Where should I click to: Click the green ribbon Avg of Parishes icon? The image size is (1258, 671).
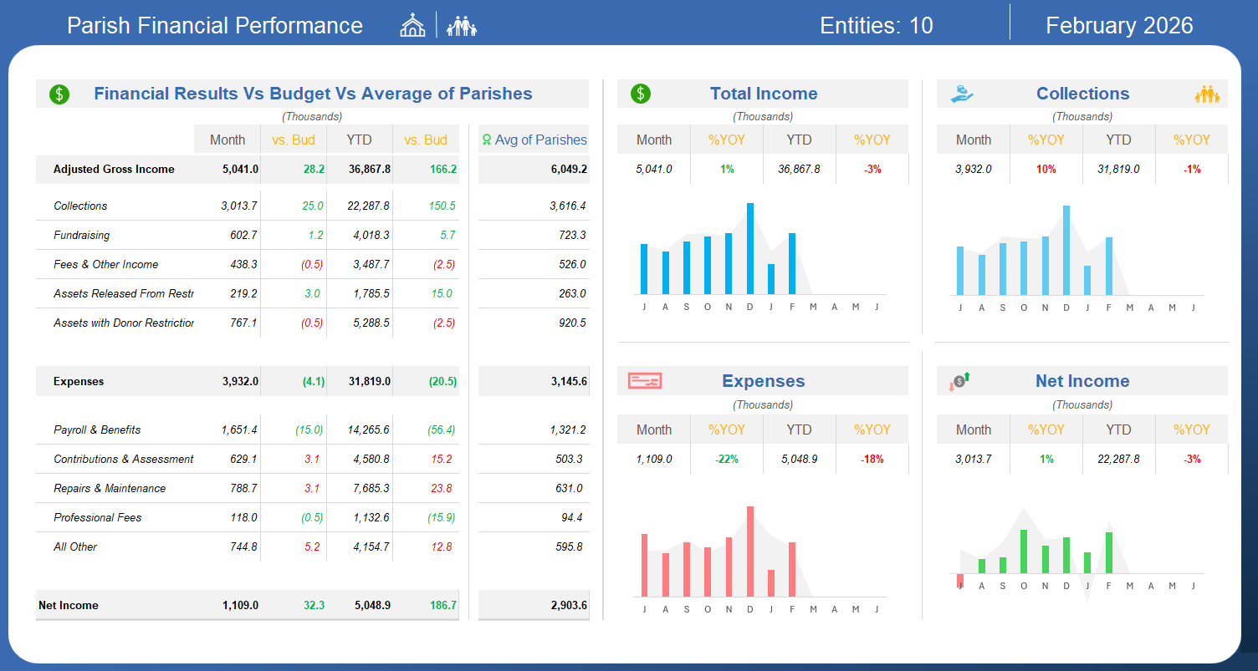pyautogui.click(x=486, y=140)
